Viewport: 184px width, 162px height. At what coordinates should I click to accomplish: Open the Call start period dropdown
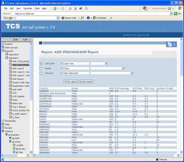coord(106,64)
